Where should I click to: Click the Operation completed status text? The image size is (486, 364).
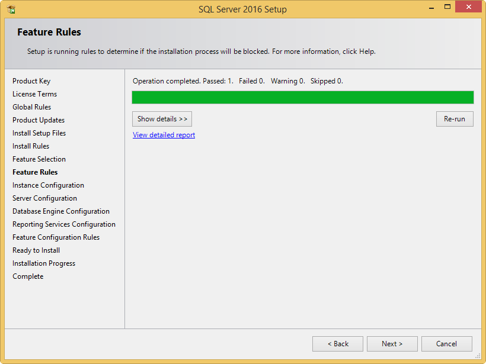pyautogui.click(x=238, y=81)
